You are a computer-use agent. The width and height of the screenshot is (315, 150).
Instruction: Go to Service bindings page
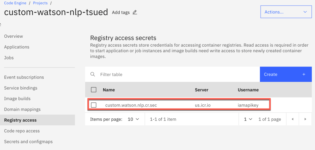click(21, 88)
